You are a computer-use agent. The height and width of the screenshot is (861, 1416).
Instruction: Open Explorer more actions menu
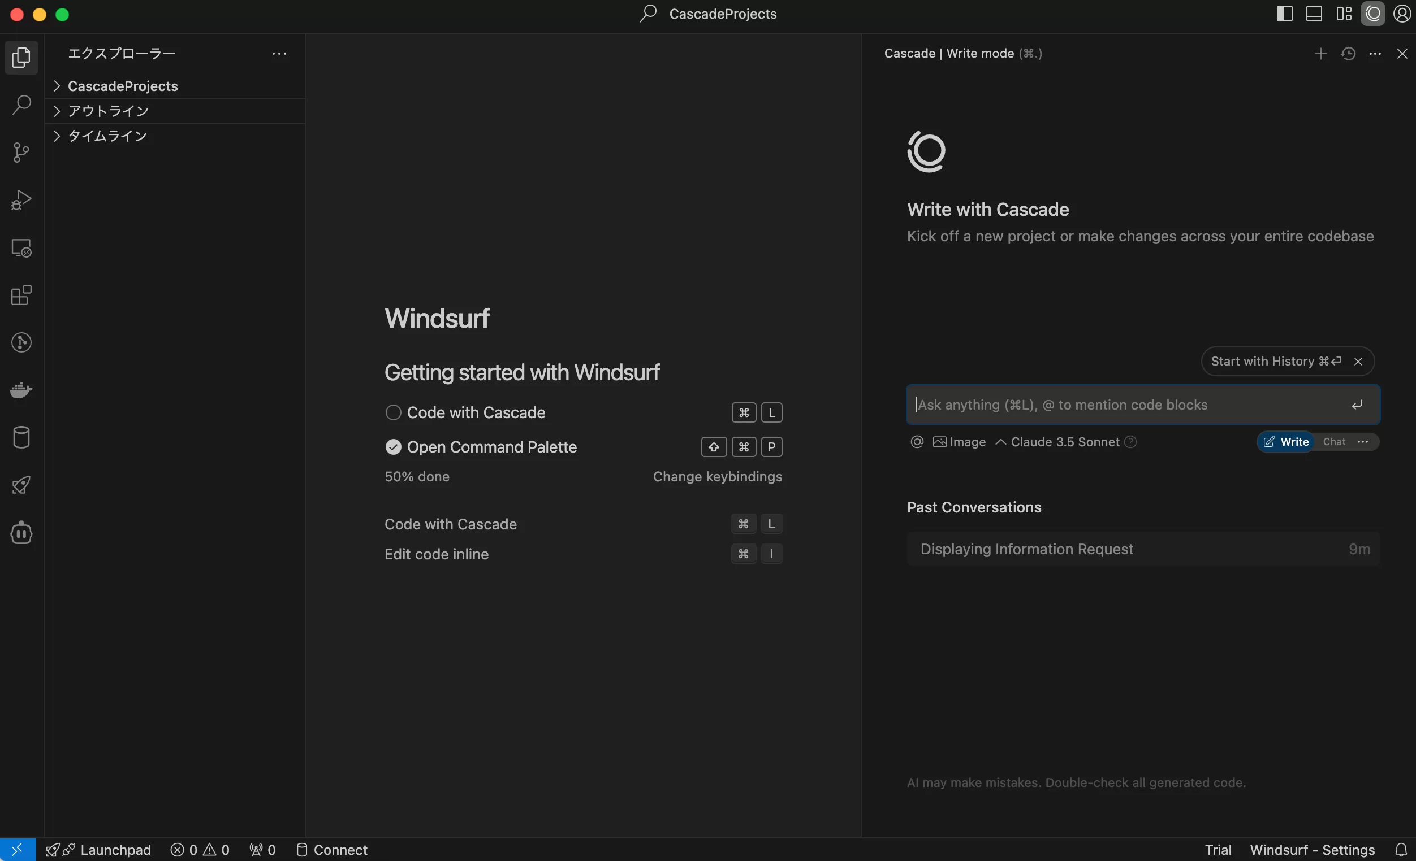(x=279, y=53)
